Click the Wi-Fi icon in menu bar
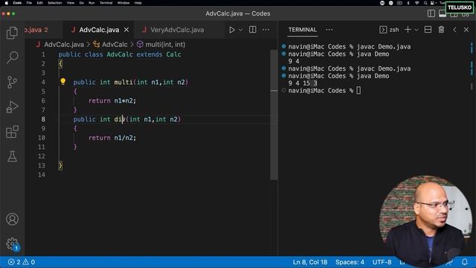The height and width of the screenshot is (268, 476). pyautogui.click(x=417, y=3)
